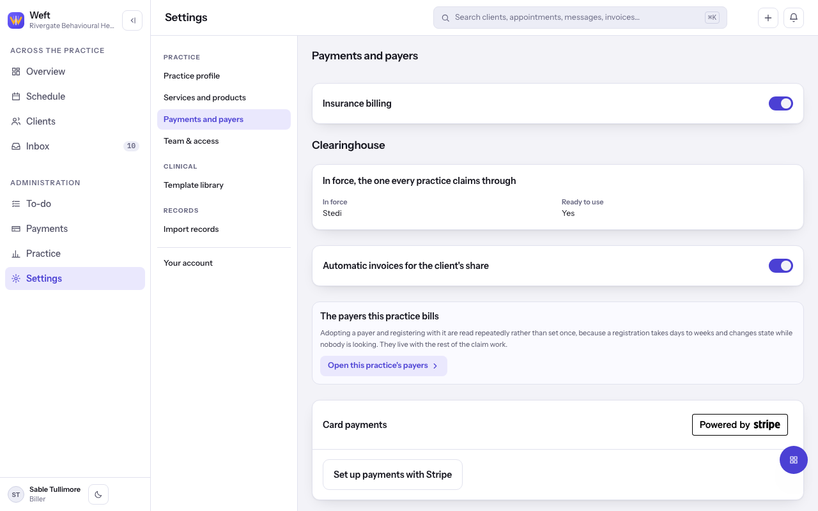
Task: Click the Rivergate Behavioural practice name
Action: pyautogui.click(x=72, y=26)
